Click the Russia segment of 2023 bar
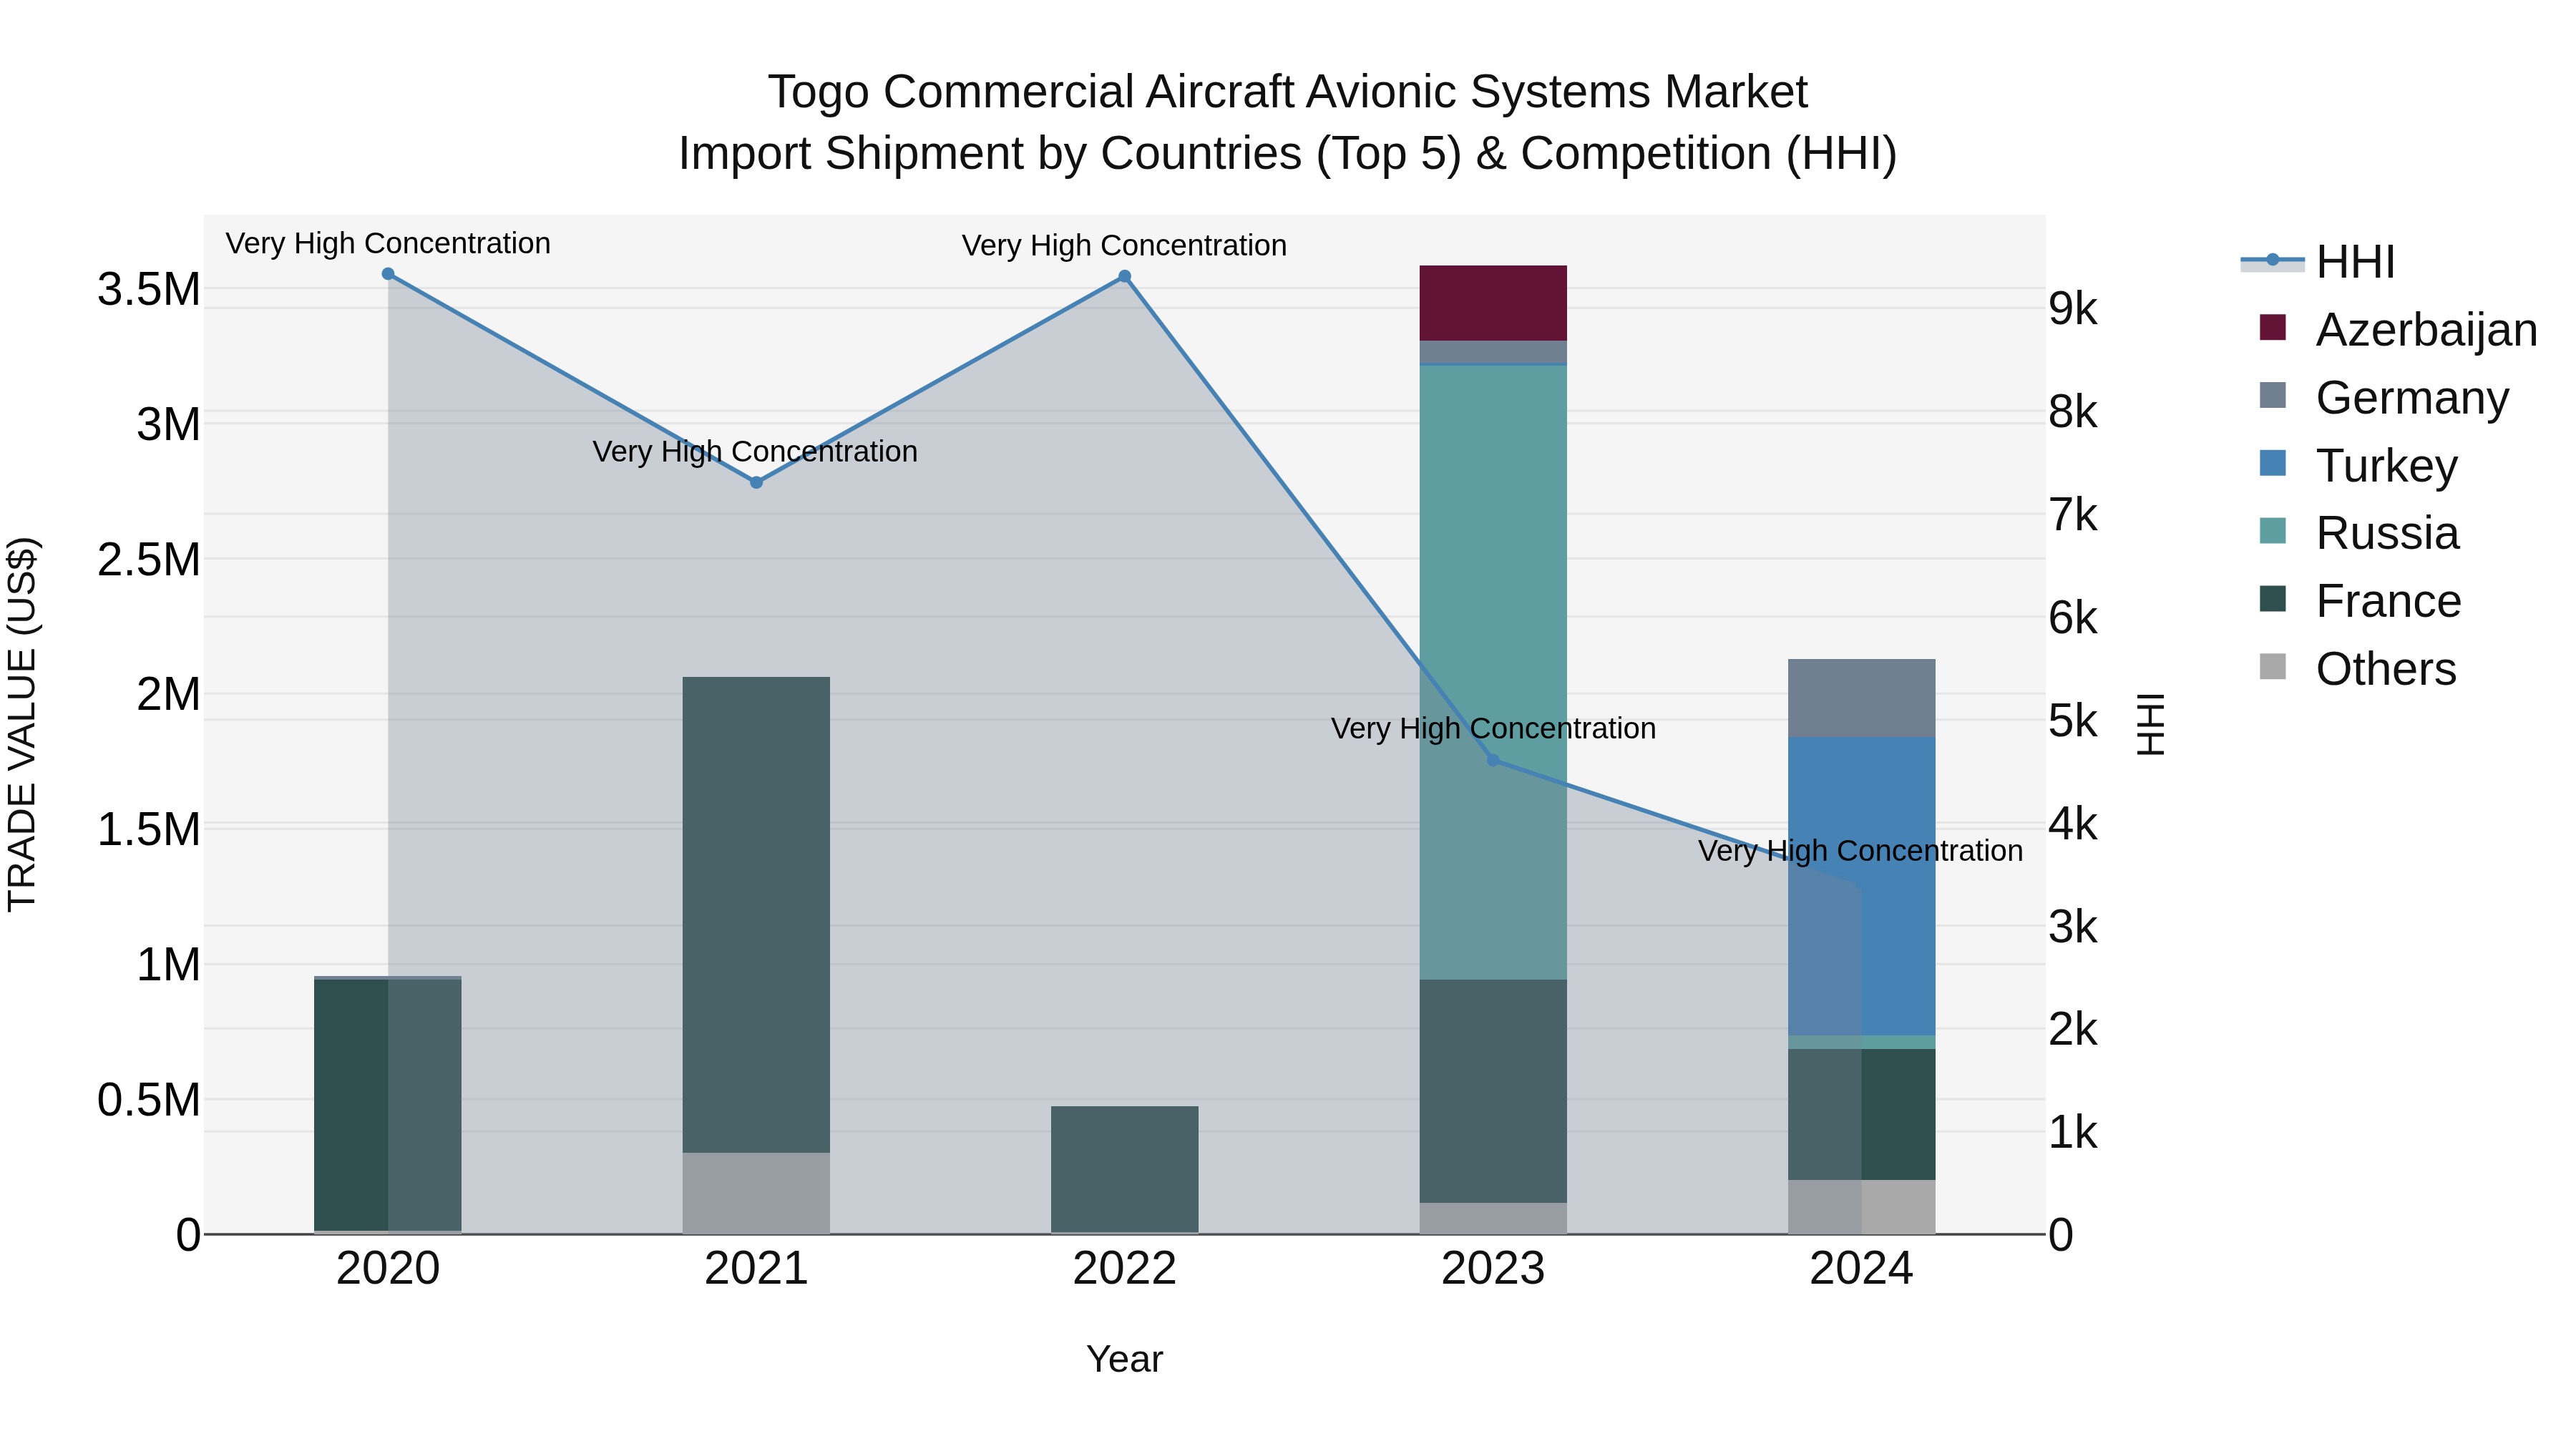This screenshot has width=2576, height=1449. (1493, 672)
